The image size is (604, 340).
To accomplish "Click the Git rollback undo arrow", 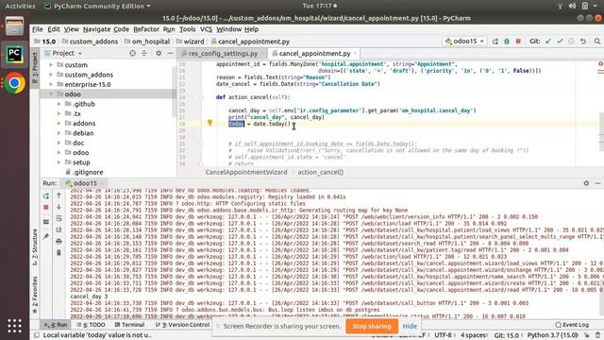I will pyautogui.click(x=583, y=42).
